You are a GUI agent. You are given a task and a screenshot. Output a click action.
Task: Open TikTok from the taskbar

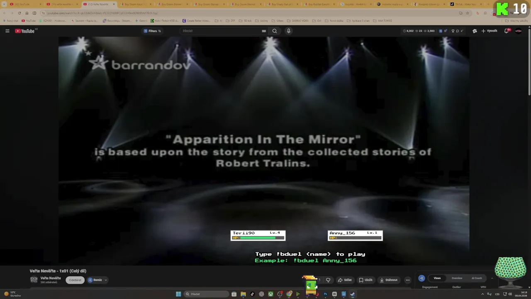tap(252, 294)
